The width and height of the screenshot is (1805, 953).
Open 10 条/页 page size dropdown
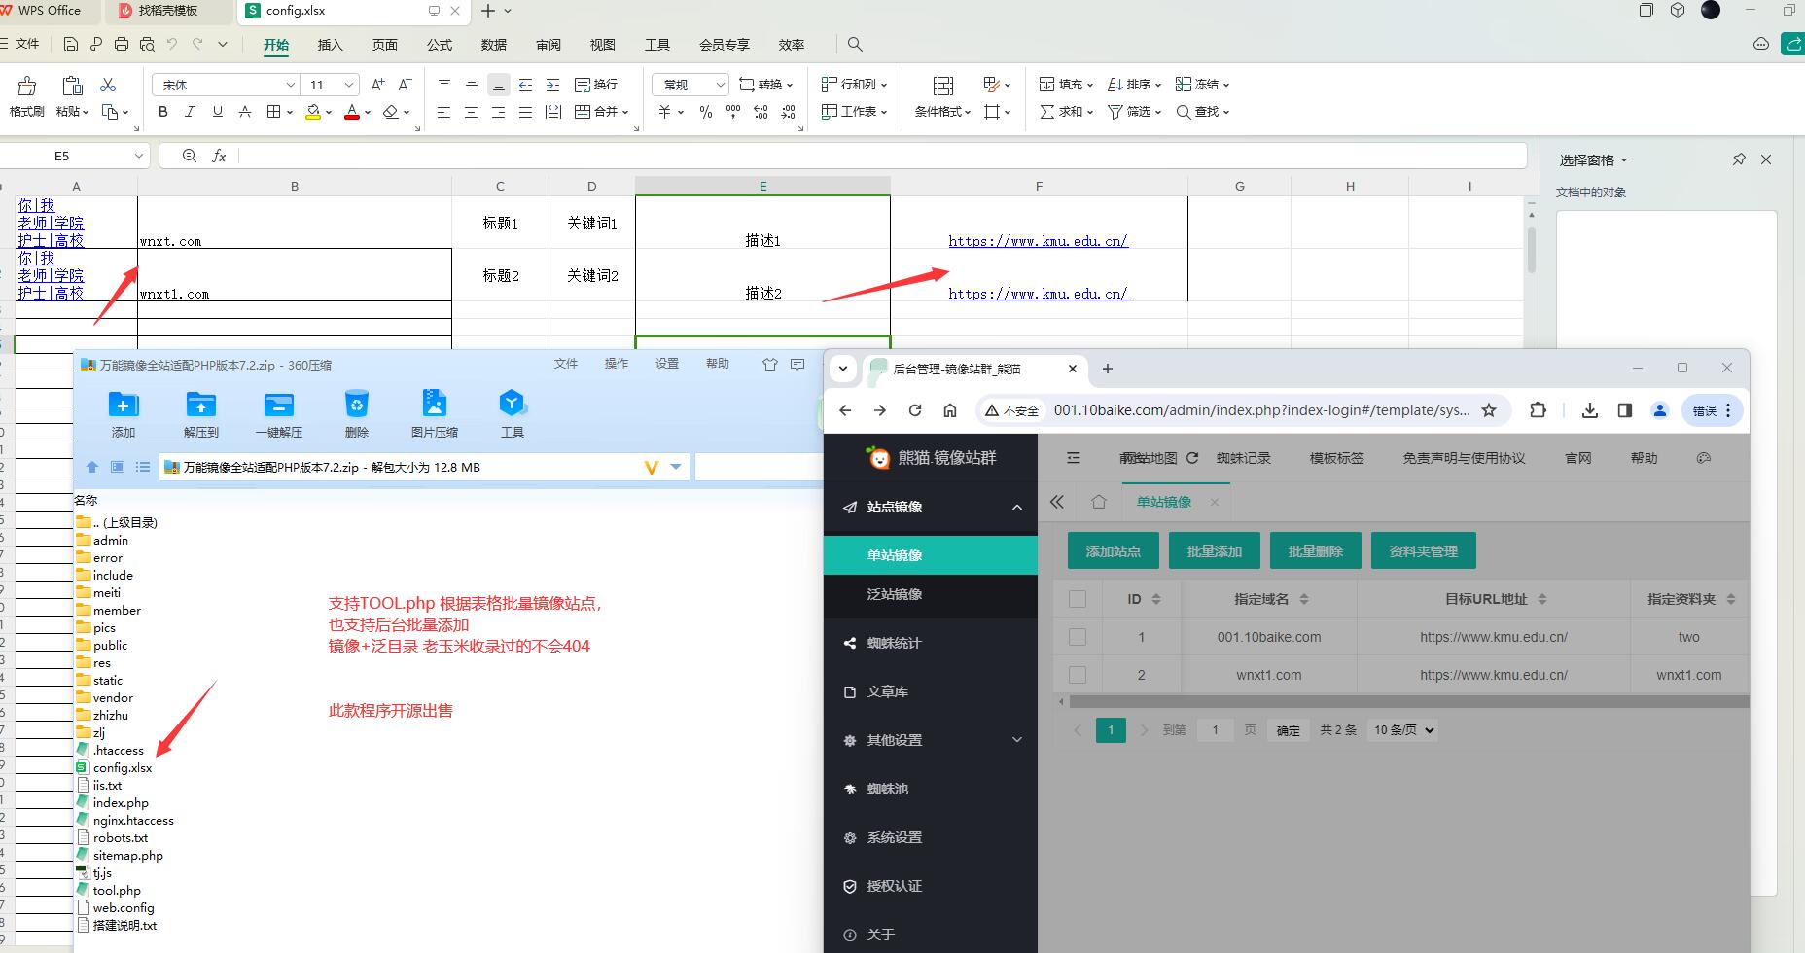(x=1402, y=730)
